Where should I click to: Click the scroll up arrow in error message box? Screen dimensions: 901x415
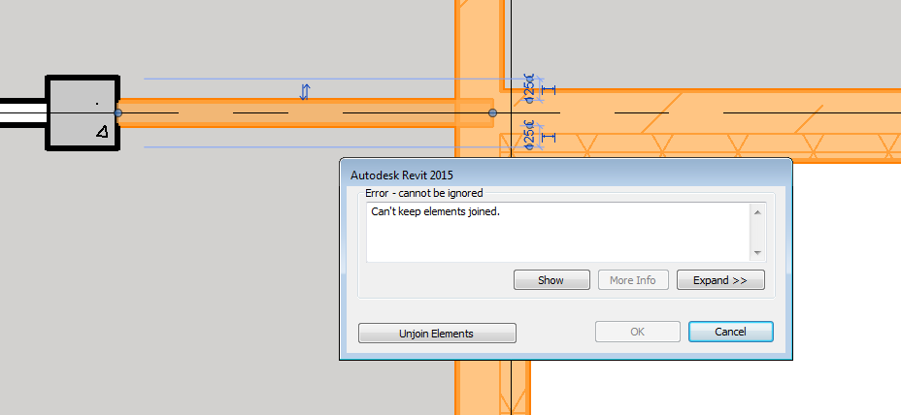(x=757, y=213)
